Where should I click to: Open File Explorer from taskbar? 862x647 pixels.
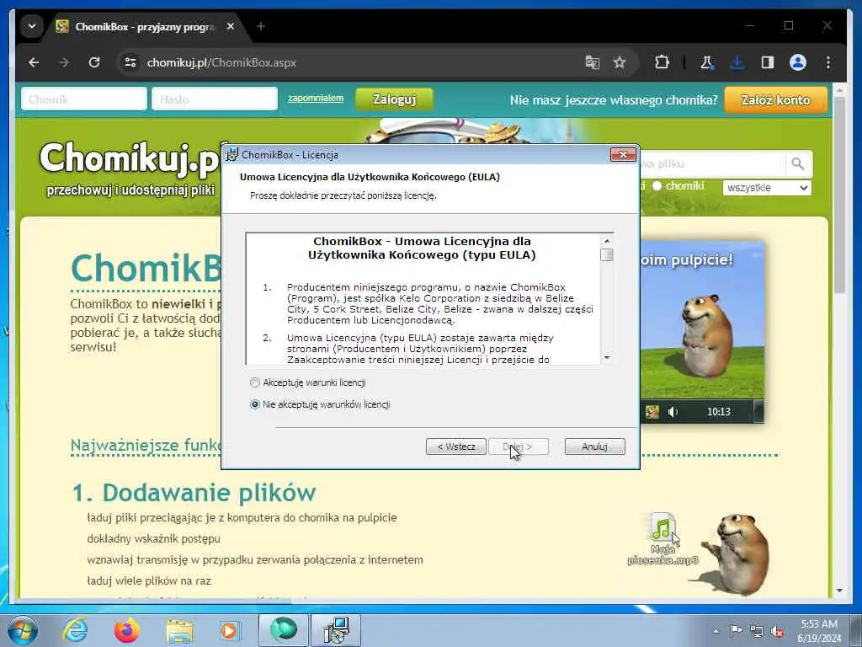click(179, 630)
